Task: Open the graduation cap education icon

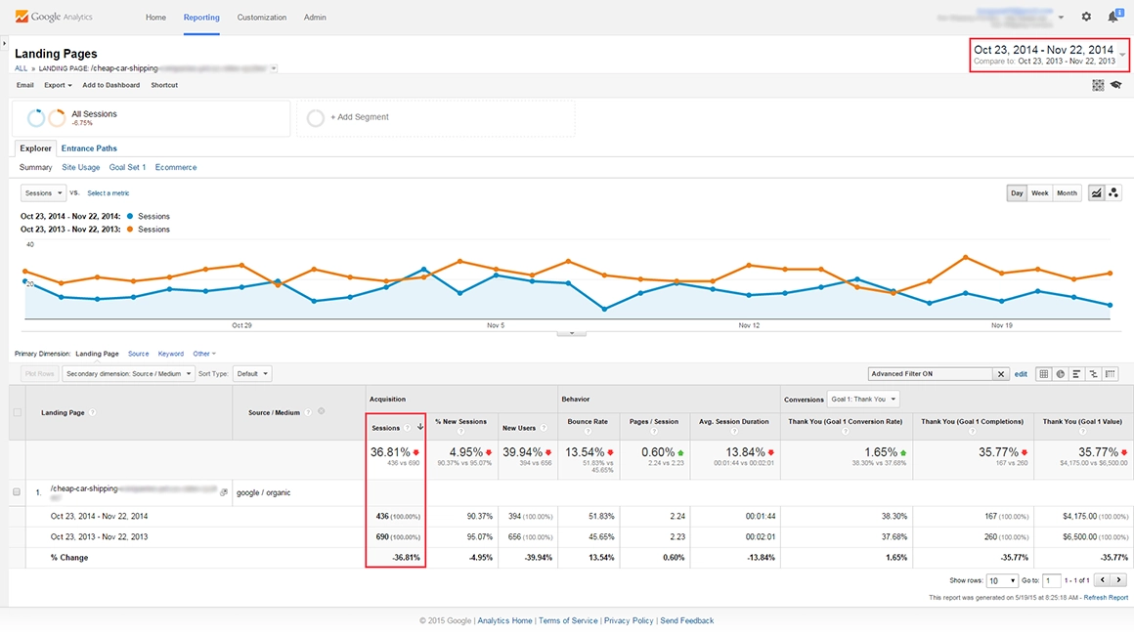Action: [1115, 85]
